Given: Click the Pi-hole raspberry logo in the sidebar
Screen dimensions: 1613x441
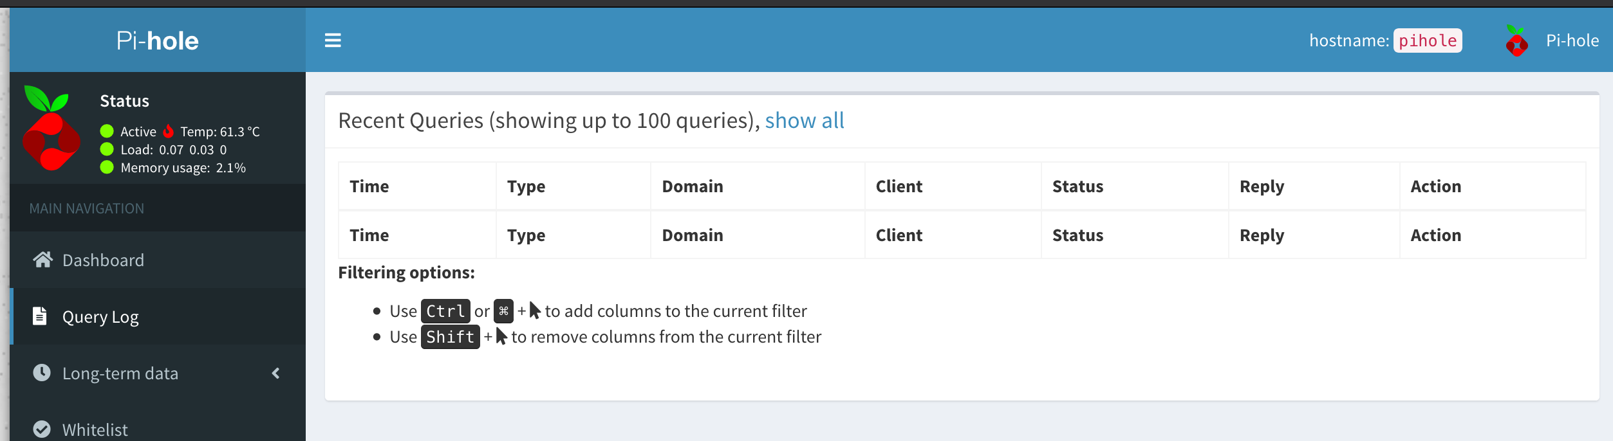Looking at the screenshot, I should coord(51,129).
